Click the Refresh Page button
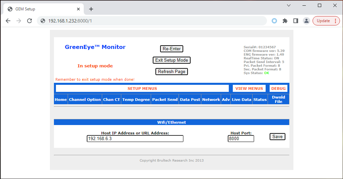This screenshot has width=343, height=179. 172,71
